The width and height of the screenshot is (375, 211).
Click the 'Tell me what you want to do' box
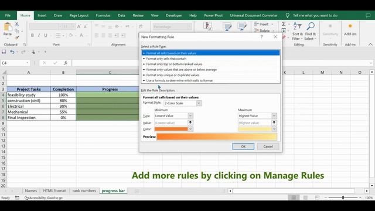coord(315,15)
